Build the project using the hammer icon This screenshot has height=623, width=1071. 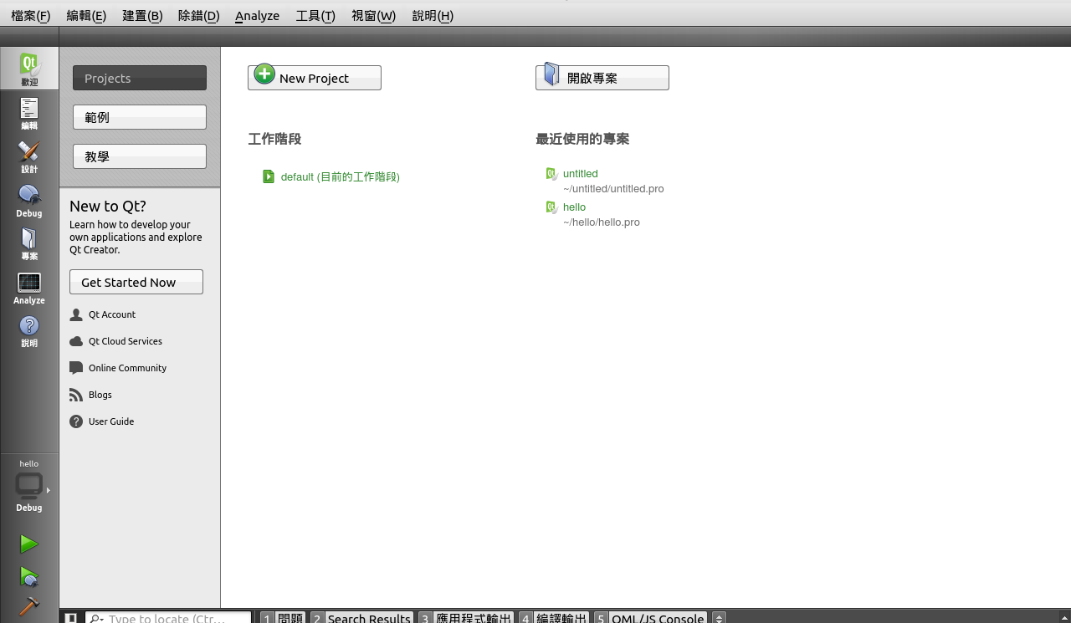[x=29, y=606]
